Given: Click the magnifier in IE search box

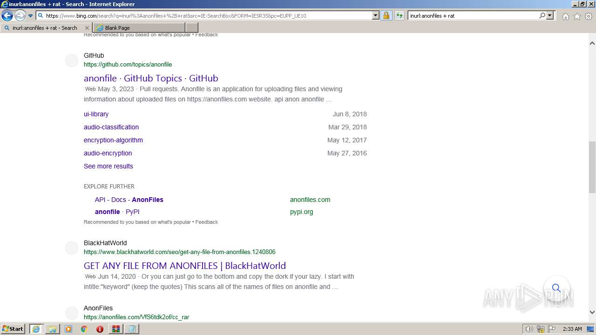Looking at the screenshot, I should 542,15.
